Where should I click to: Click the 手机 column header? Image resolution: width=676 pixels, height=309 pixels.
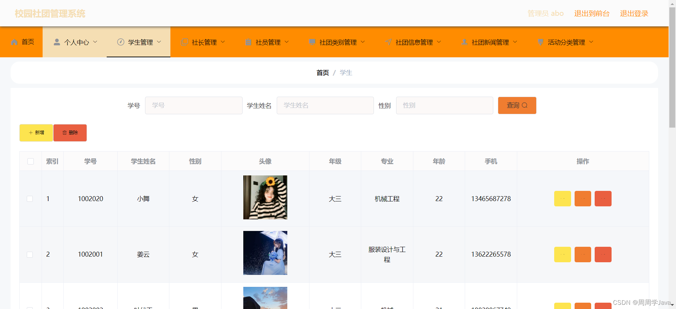point(491,161)
